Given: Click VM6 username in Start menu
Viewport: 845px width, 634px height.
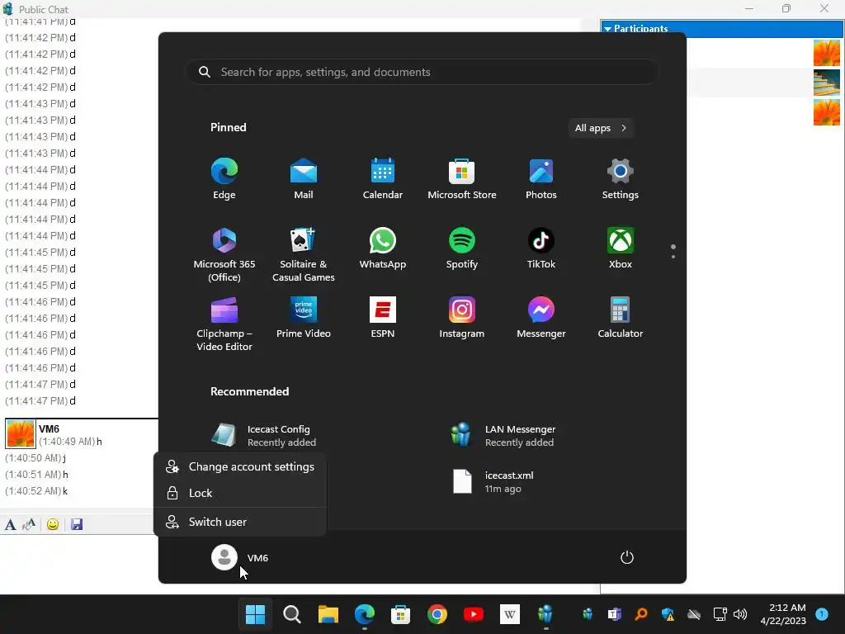Looking at the screenshot, I should point(257,558).
